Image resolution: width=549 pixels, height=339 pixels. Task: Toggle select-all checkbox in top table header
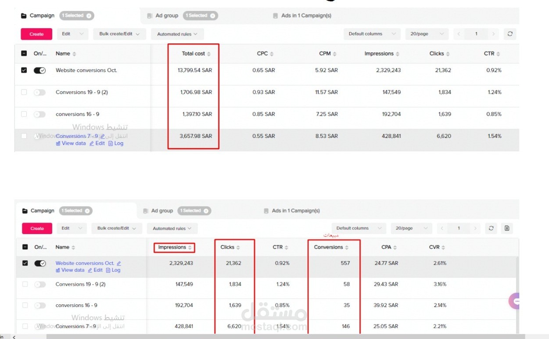[24, 54]
